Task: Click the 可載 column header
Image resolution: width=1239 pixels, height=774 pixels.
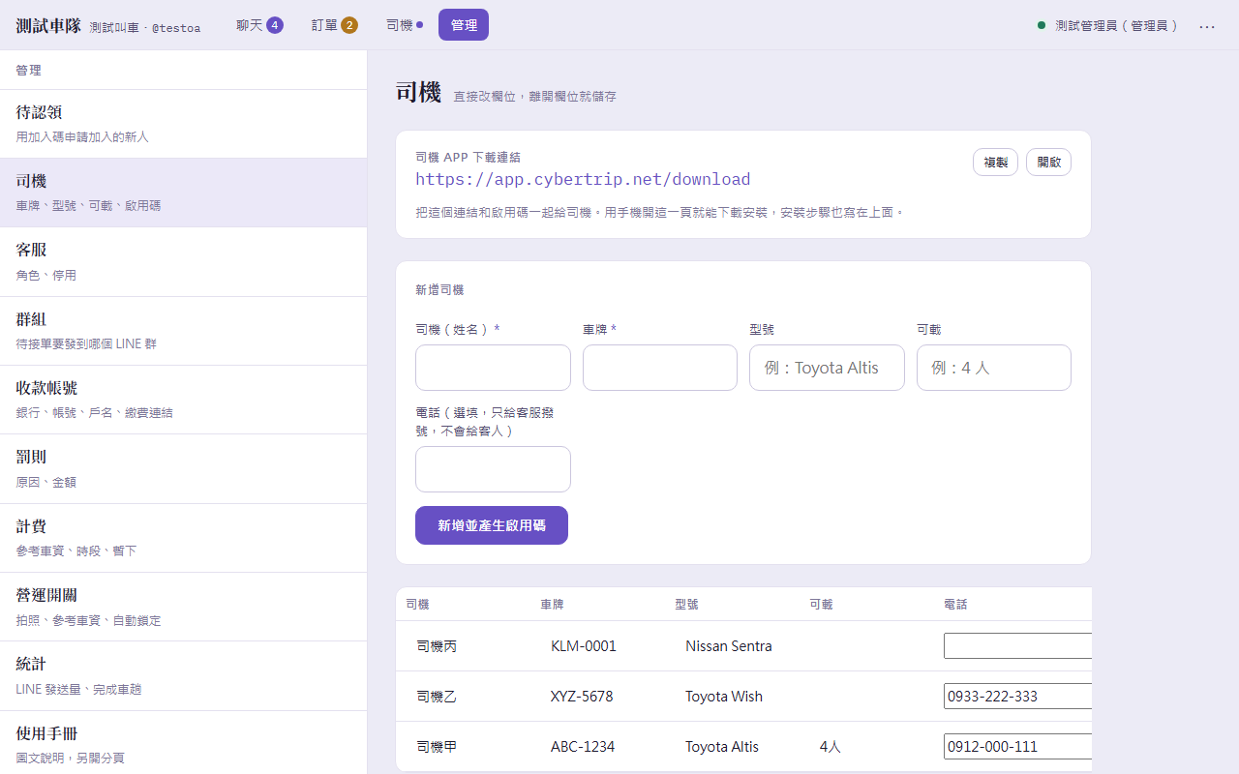Action: click(x=821, y=604)
